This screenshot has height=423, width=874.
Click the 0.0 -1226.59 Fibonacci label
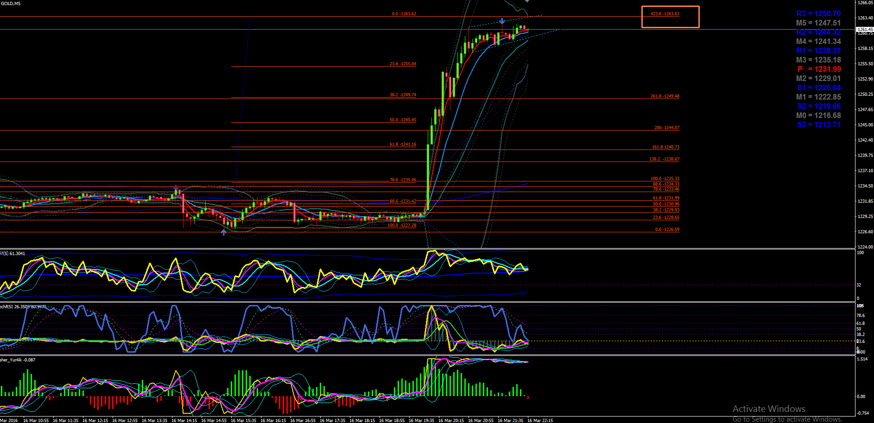[667, 230]
